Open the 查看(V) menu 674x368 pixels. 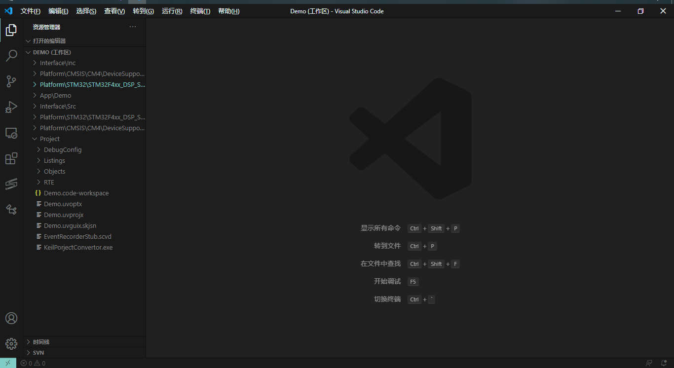click(114, 11)
